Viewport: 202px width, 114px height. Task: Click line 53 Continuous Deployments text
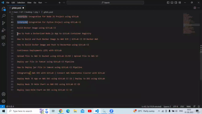click(x=39, y=50)
